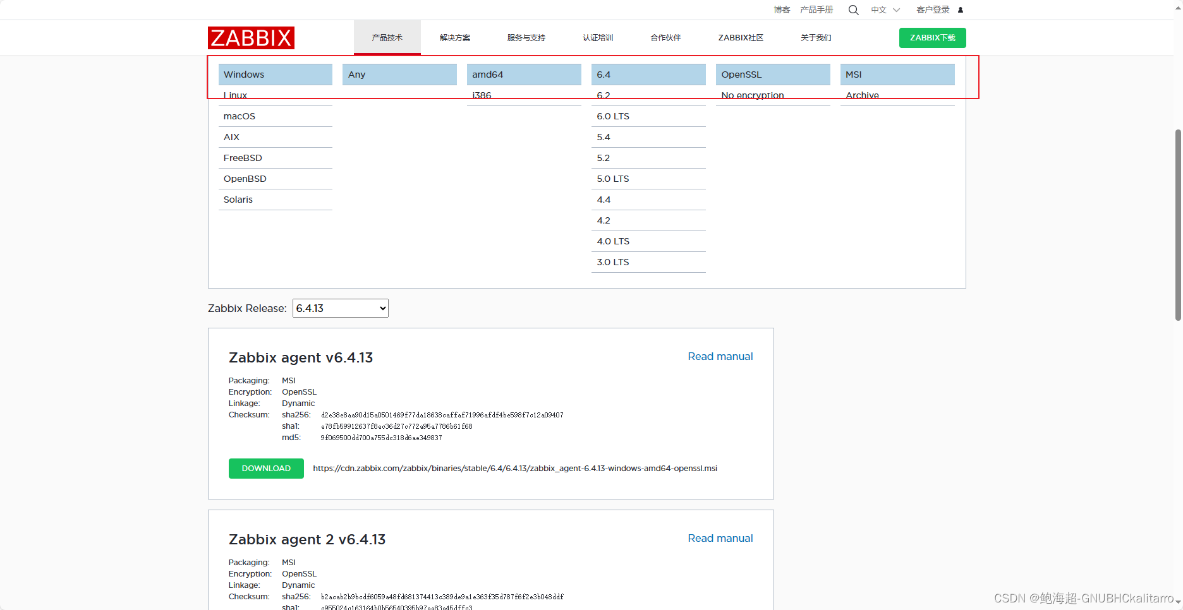Open the 博客 link

pyautogui.click(x=782, y=10)
